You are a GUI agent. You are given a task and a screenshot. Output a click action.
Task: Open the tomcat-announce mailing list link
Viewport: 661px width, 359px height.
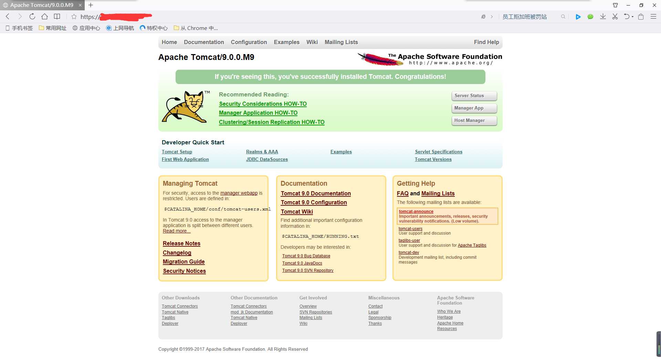coord(416,212)
